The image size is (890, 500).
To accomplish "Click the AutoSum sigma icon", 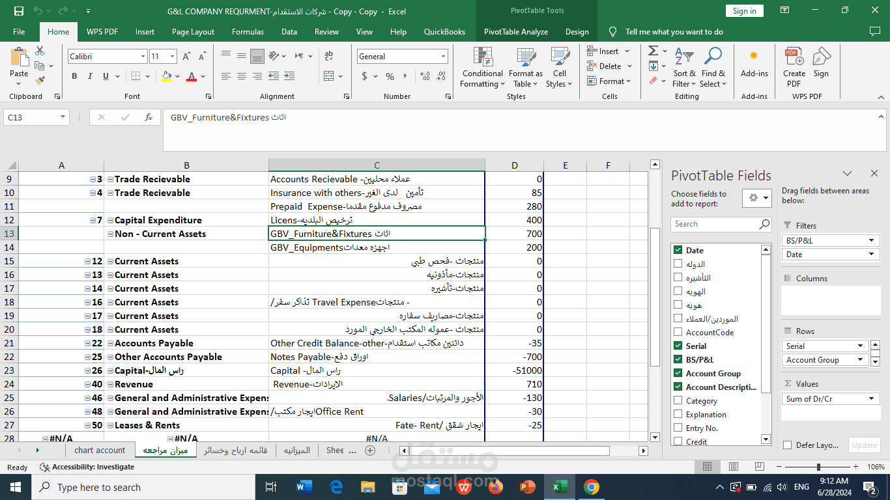I will click(x=653, y=51).
